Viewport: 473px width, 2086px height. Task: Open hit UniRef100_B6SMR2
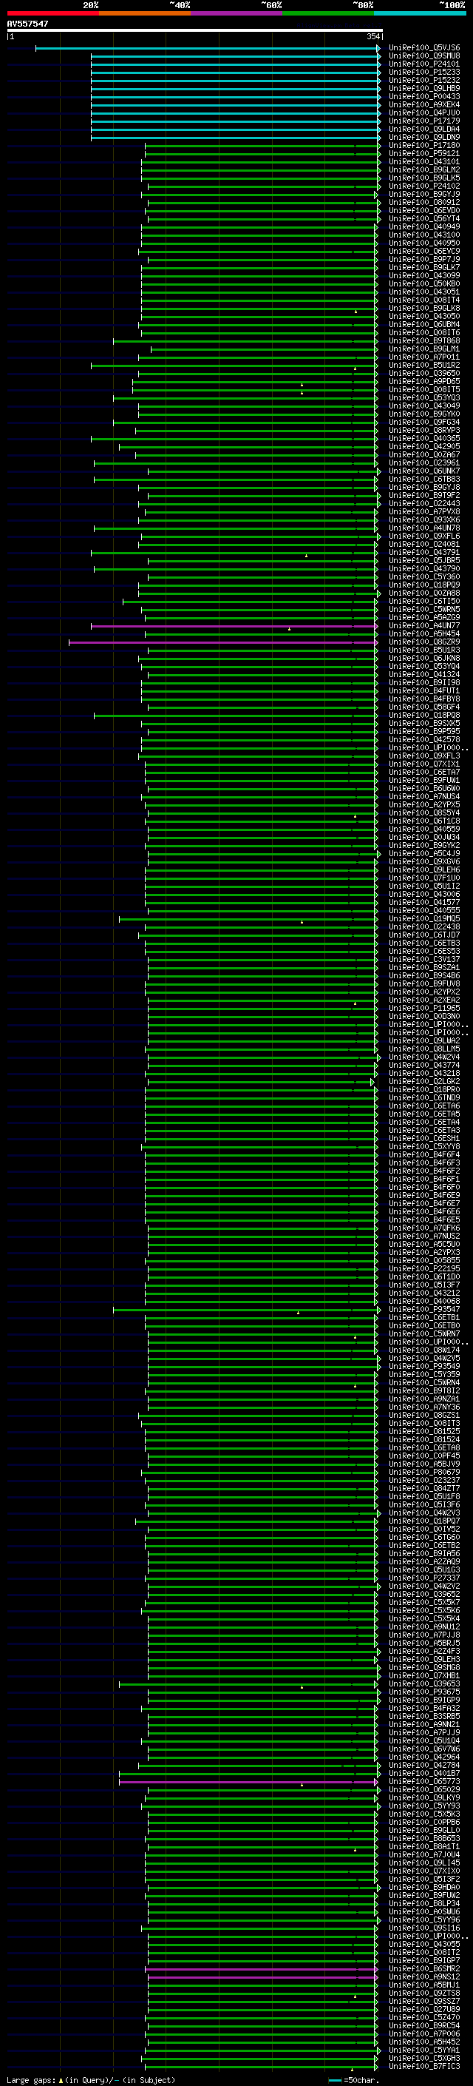point(423,1968)
